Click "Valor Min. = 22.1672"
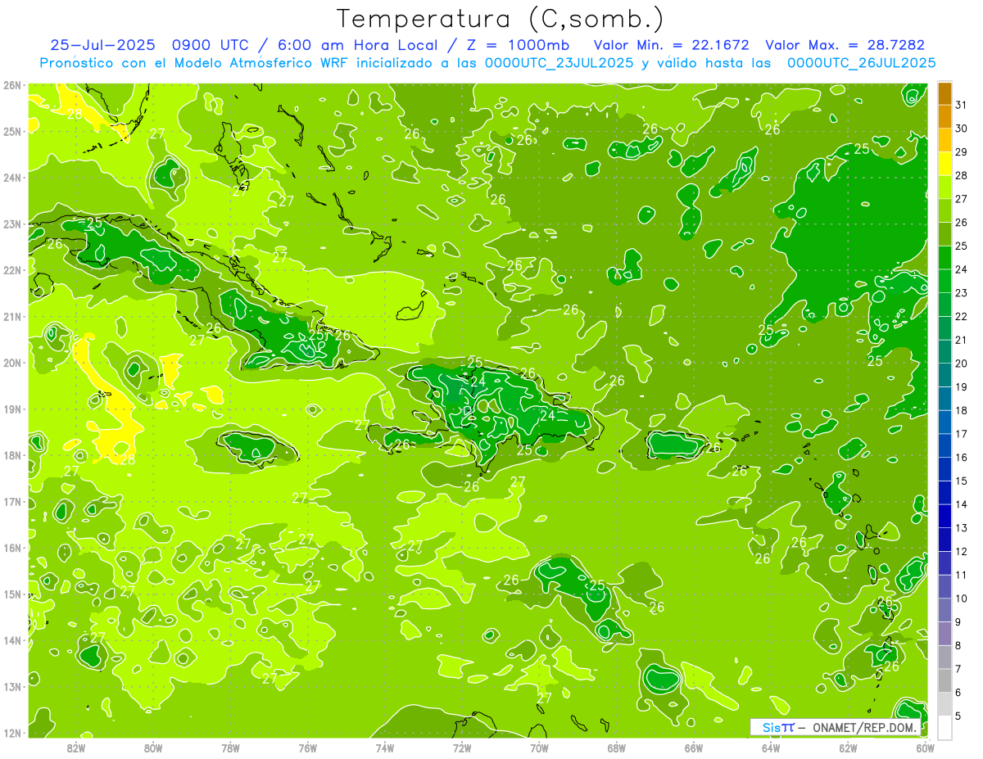The image size is (983, 759). (672, 45)
